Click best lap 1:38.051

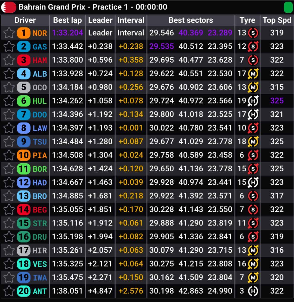[67, 291]
